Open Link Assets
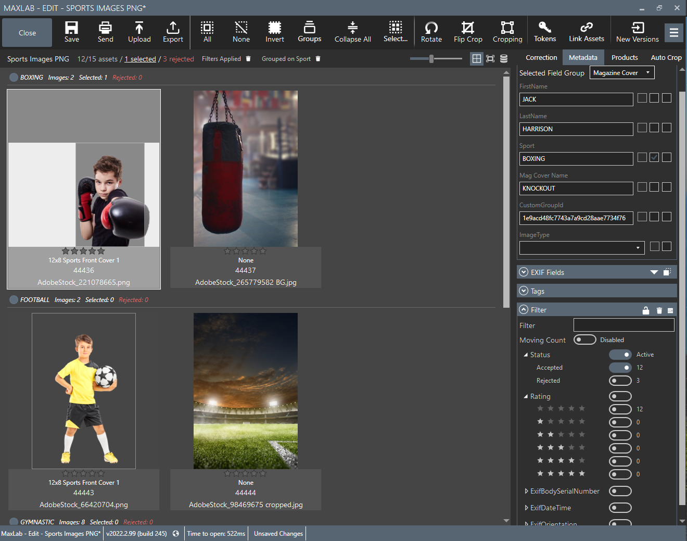Screen dimensions: 687x541 point(586,32)
